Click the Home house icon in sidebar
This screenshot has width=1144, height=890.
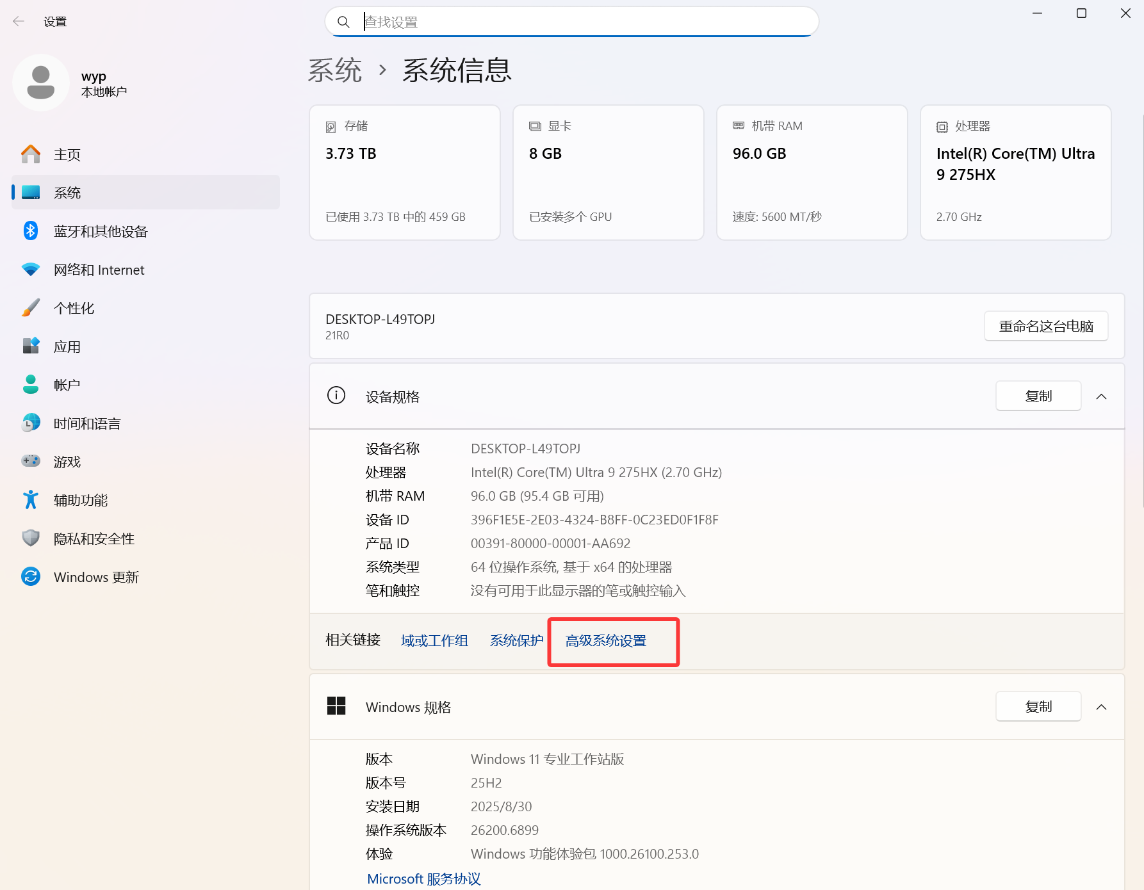[31, 154]
